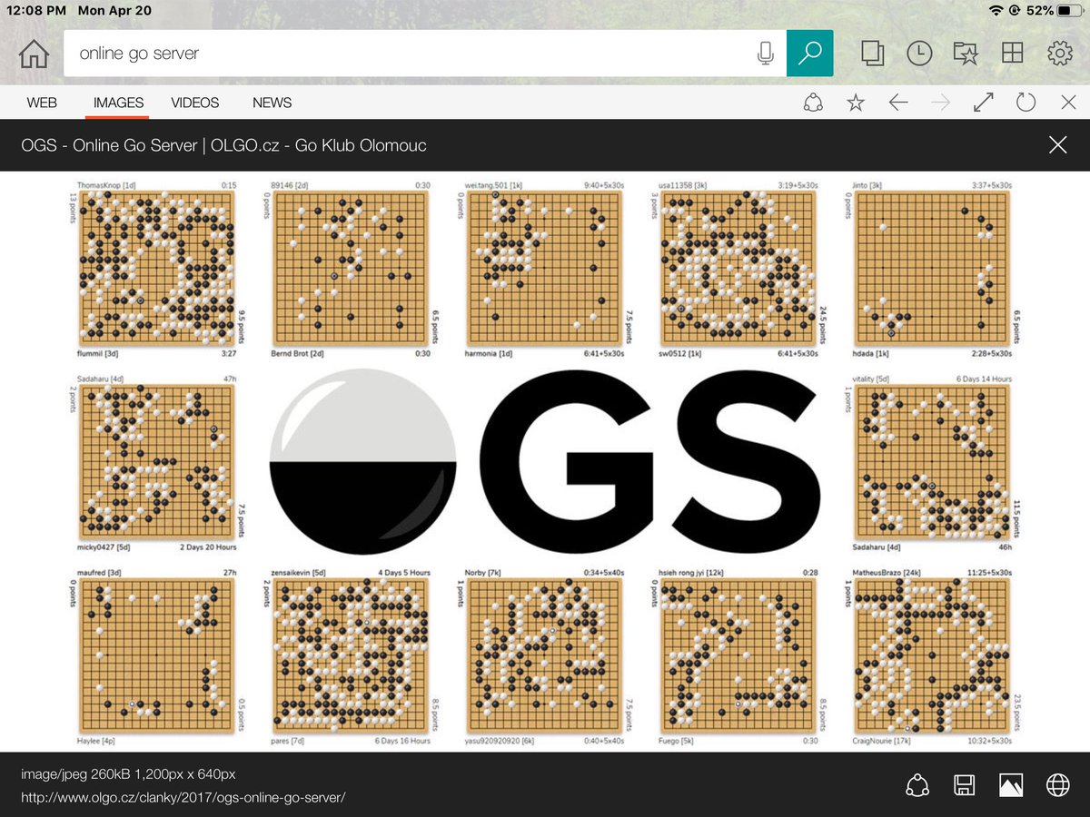Viewport: 1090px width, 817px height.
Task: Select the zensaikevin vs pares game board
Action: (351, 655)
